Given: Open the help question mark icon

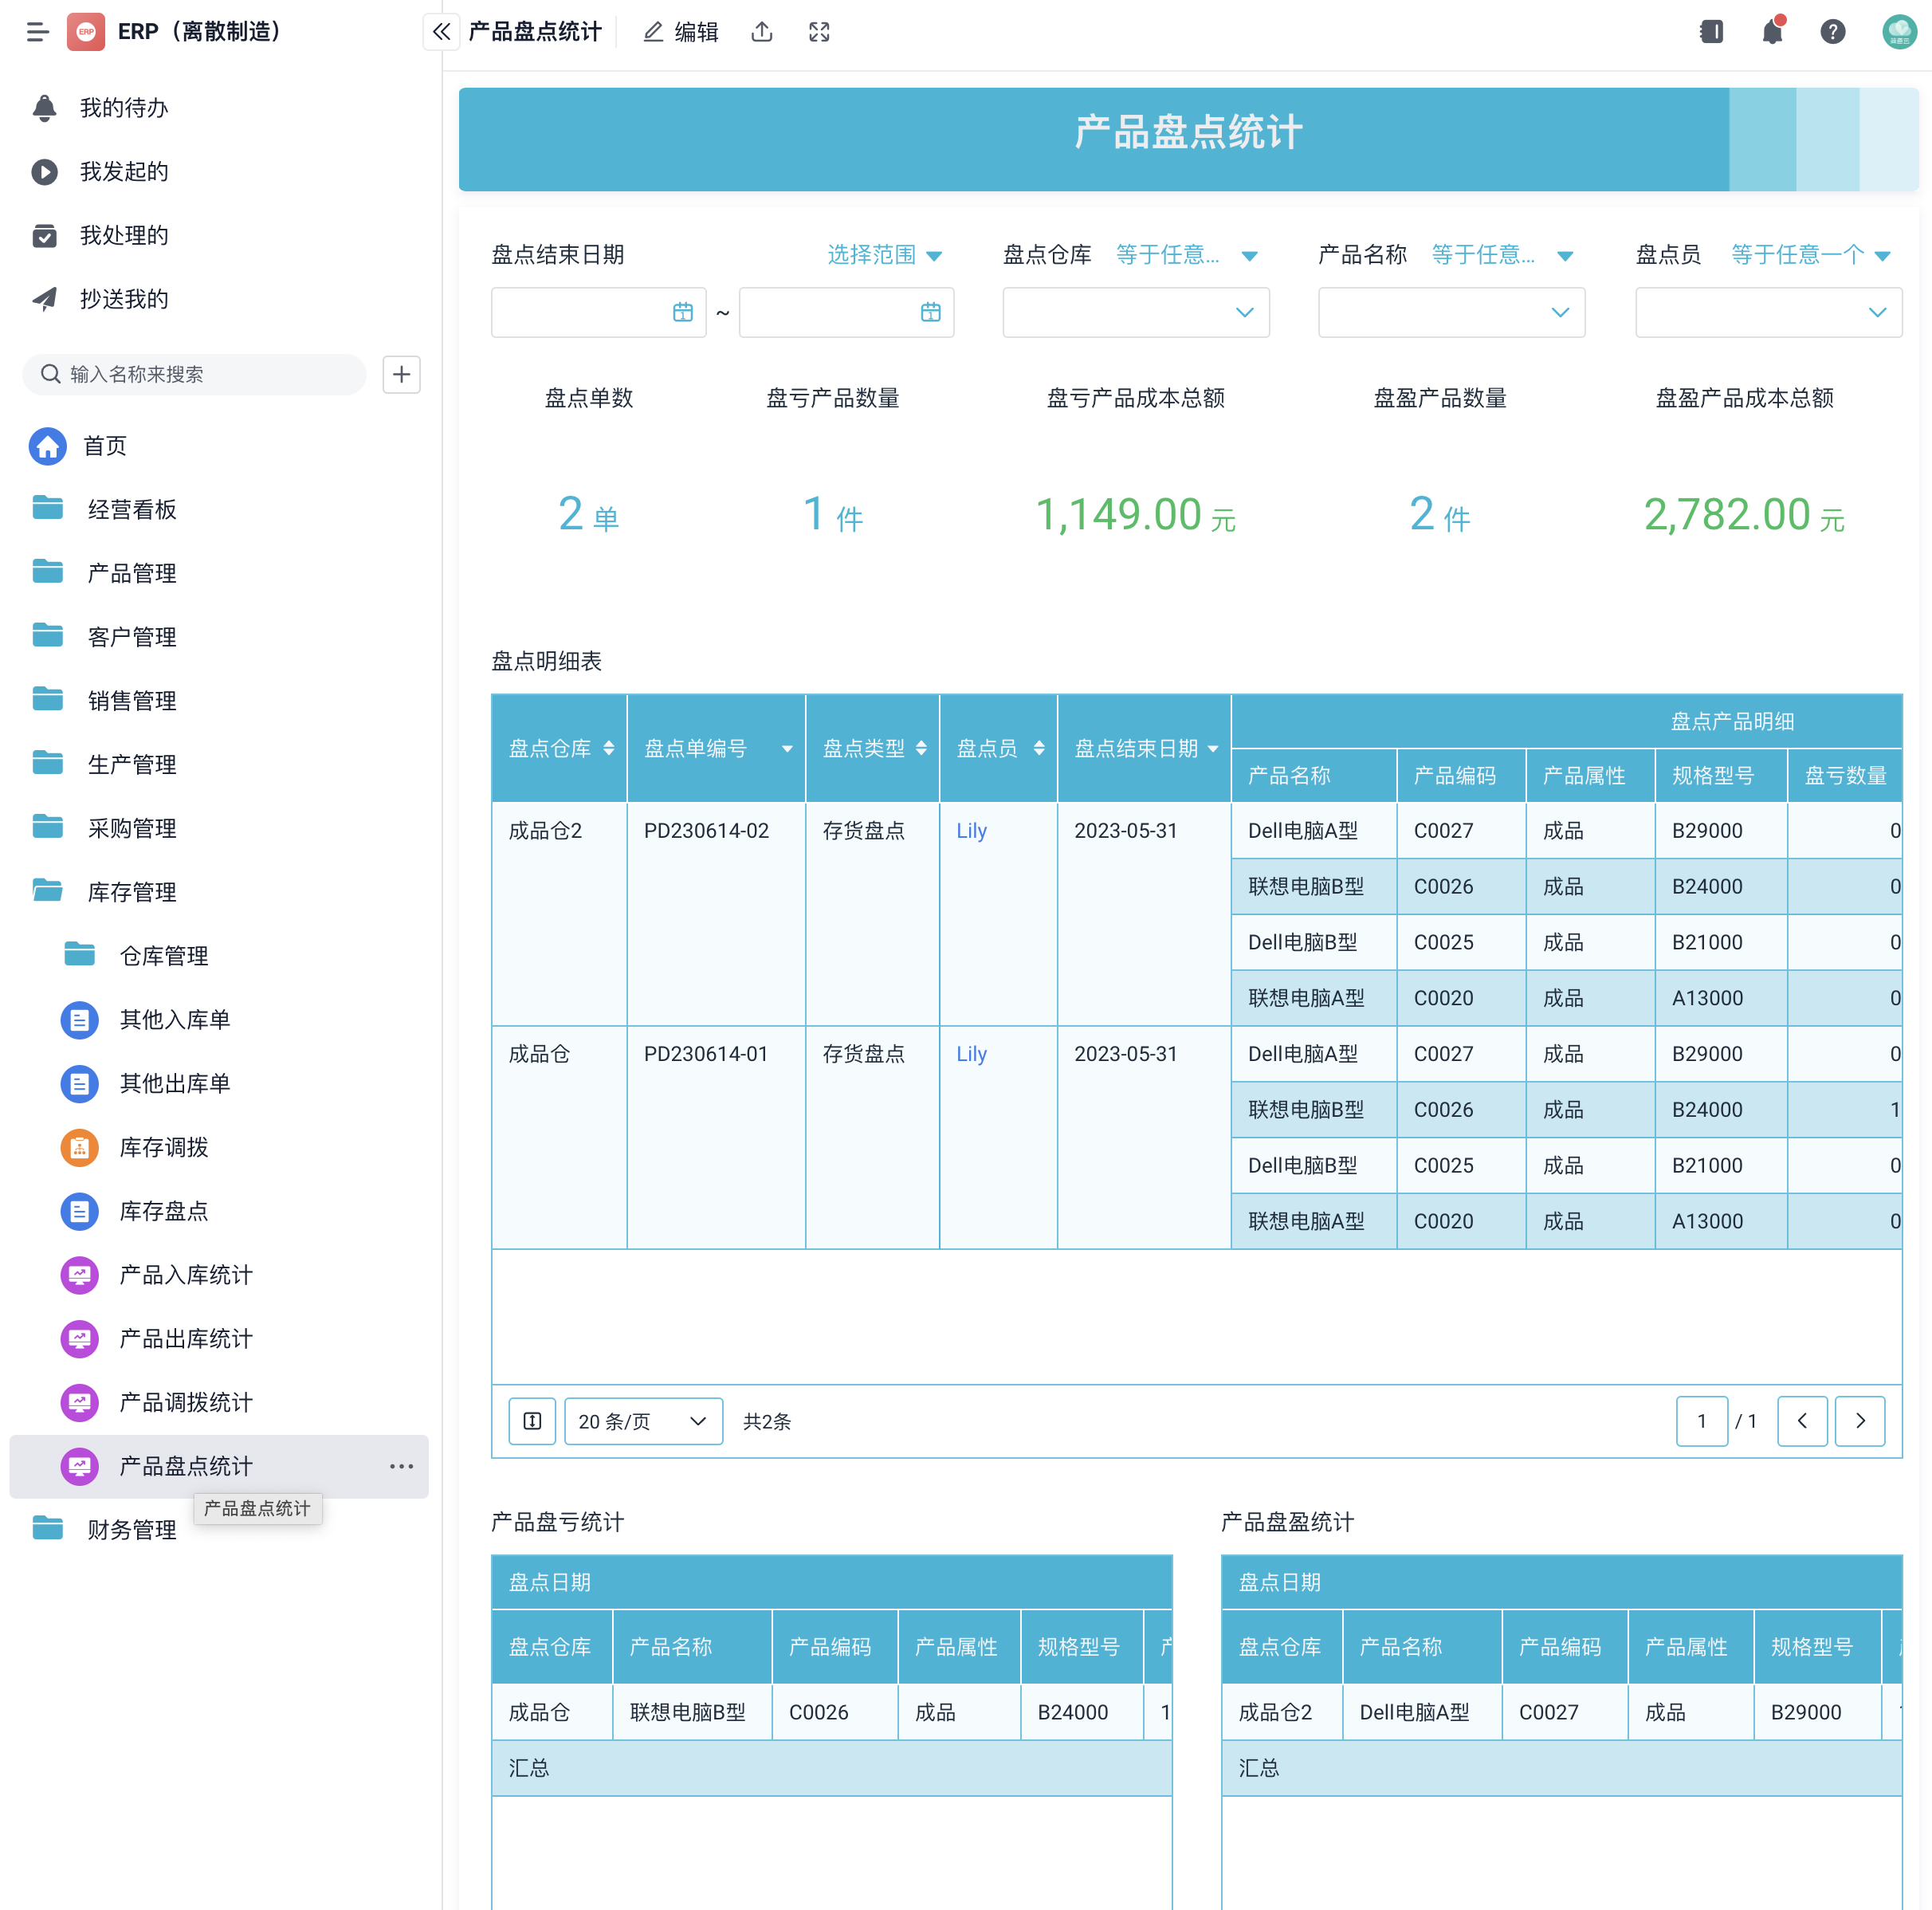Looking at the screenshot, I should (1833, 31).
